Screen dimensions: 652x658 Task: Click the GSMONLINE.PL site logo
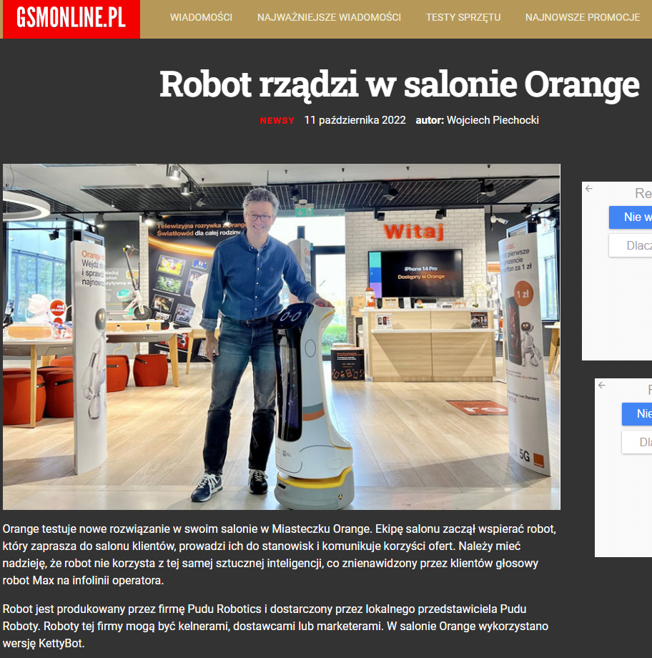pyautogui.click(x=71, y=19)
